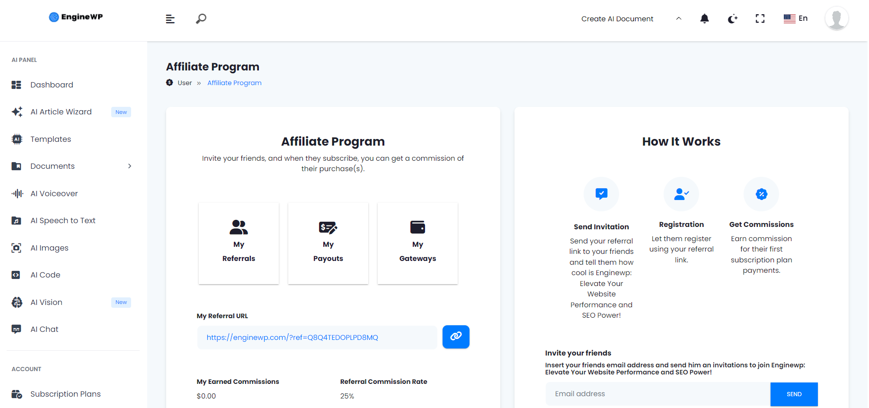Click the chevron beside Create AI Document

point(679,18)
